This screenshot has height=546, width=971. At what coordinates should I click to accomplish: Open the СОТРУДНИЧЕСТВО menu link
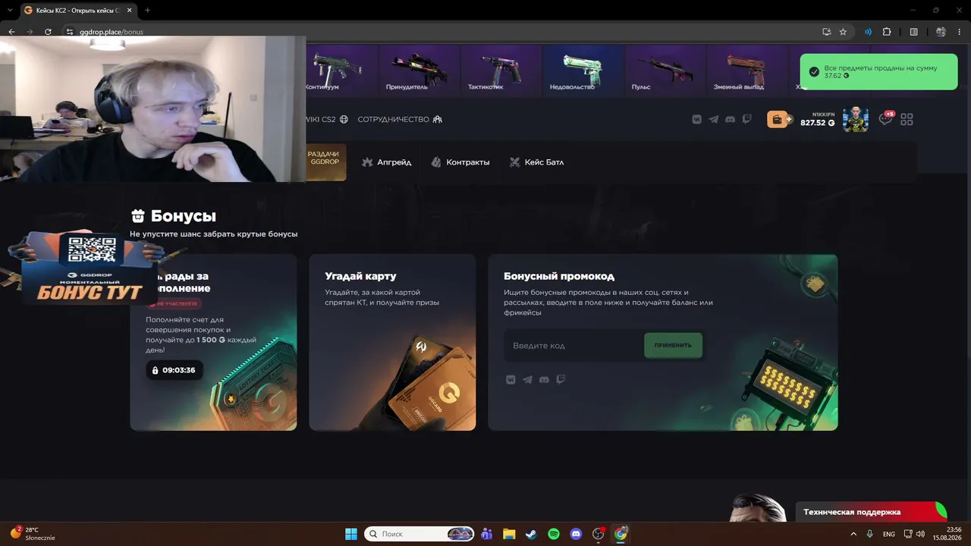pos(393,119)
